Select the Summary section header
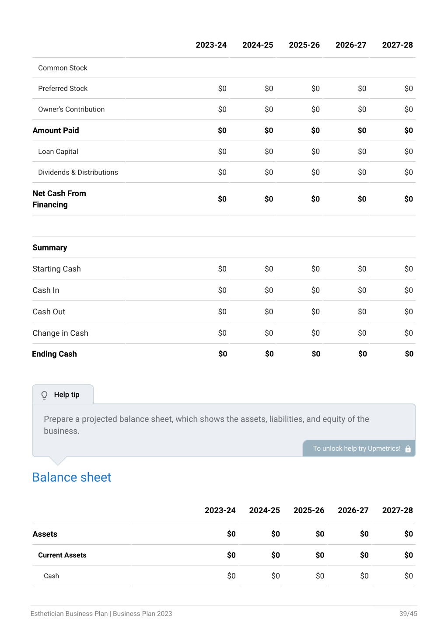 click(50, 247)
